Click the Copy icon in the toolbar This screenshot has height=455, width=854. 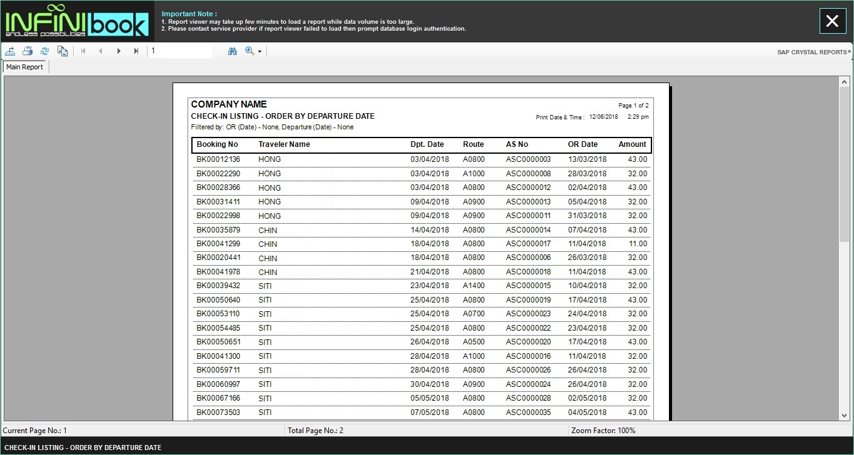[x=63, y=51]
